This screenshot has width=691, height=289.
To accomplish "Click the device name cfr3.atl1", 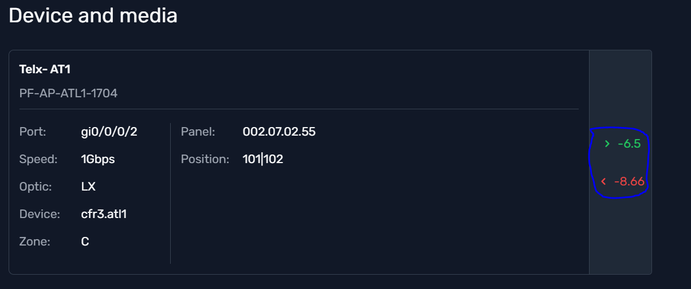I will click(x=104, y=214).
